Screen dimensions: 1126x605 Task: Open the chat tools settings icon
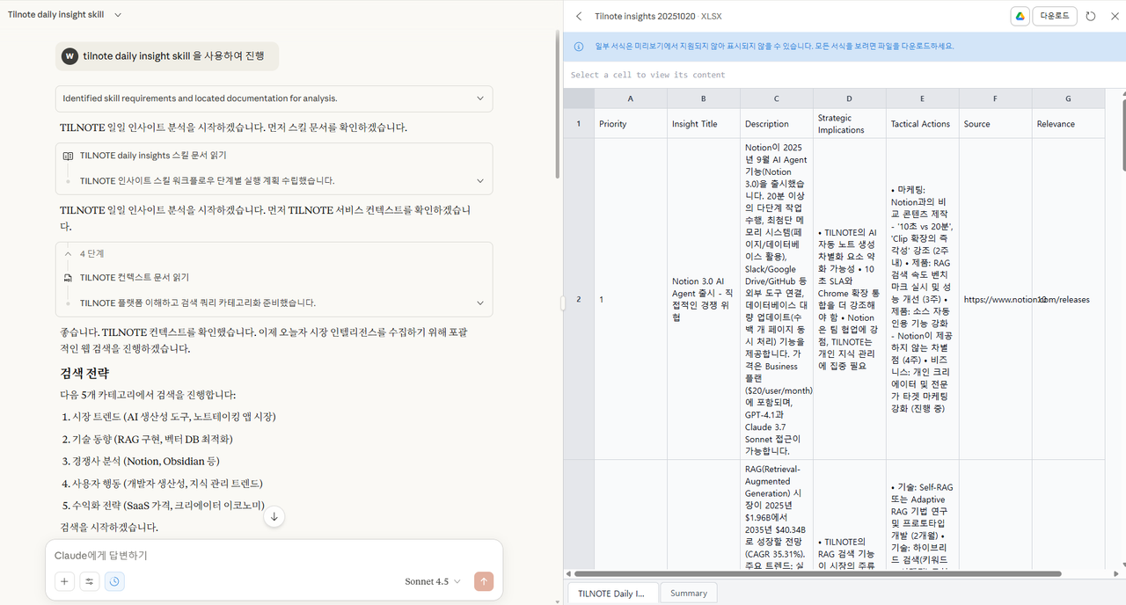(89, 581)
